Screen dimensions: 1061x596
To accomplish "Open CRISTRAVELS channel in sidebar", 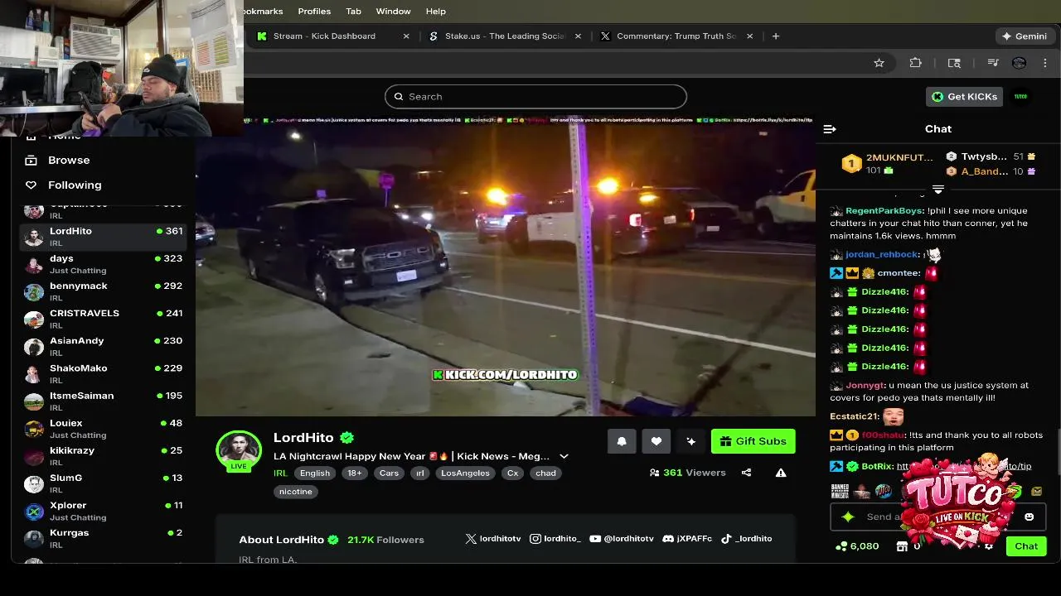I will point(103,319).
